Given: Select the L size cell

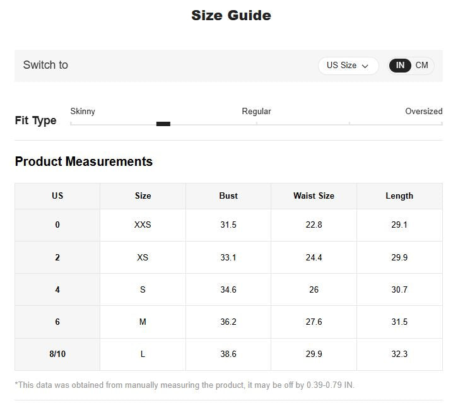Looking at the screenshot, I should 143,354.
